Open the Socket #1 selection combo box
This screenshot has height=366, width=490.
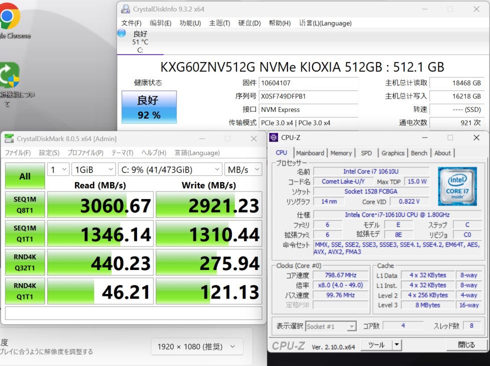[330, 326]
